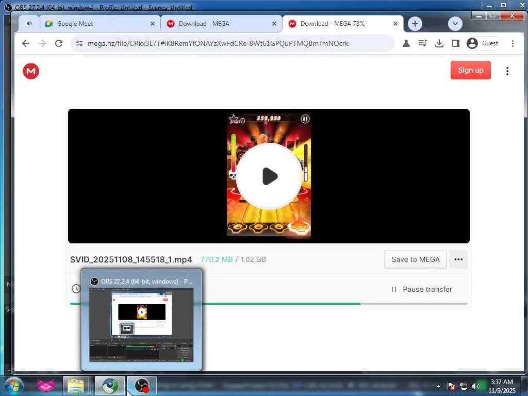Toggle the side panel icon

pos(456,43)
